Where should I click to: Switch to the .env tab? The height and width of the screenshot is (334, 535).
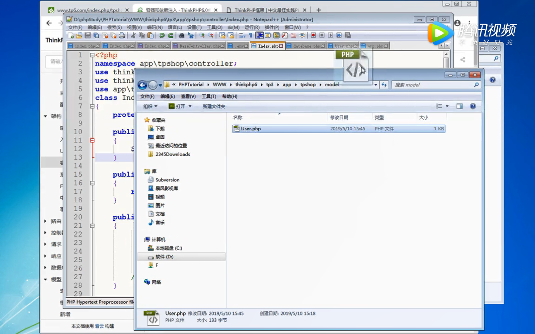tap(238, 46)
